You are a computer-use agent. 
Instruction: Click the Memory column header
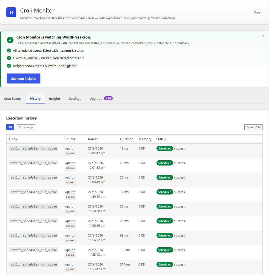tap(145, 139)
